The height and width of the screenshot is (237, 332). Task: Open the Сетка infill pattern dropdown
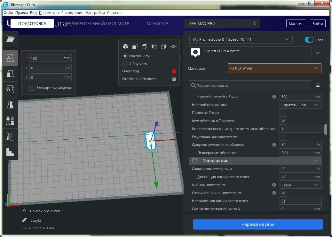(x=300, y=185)
